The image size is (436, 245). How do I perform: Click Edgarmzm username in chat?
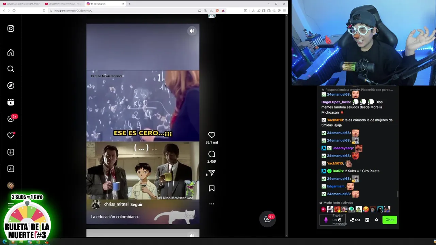click(x=336, y=186)
